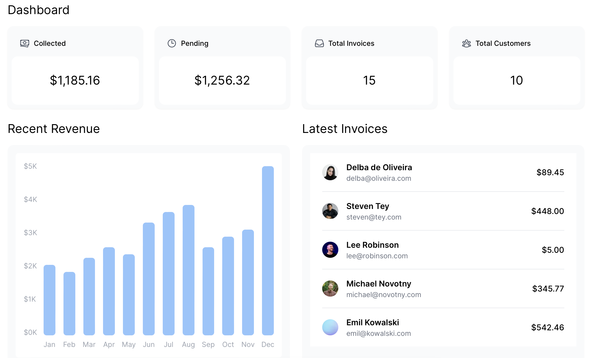Click the Pending amount $1,256.32

(x=222, y=81)
